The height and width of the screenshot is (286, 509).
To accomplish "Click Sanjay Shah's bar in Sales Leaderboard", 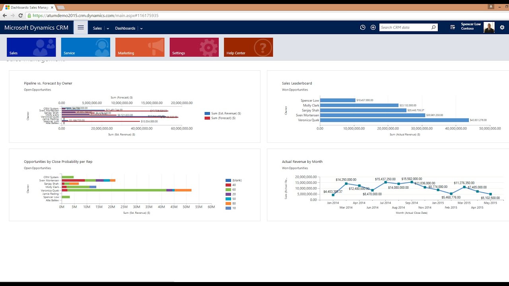I will coord(363,110).
